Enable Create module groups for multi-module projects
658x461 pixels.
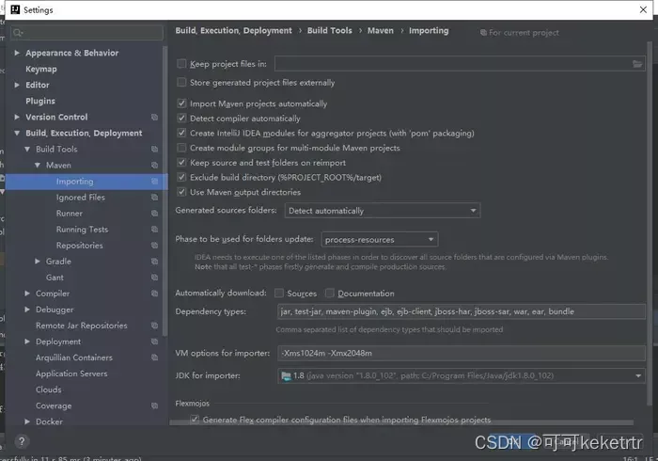point(181,148)
